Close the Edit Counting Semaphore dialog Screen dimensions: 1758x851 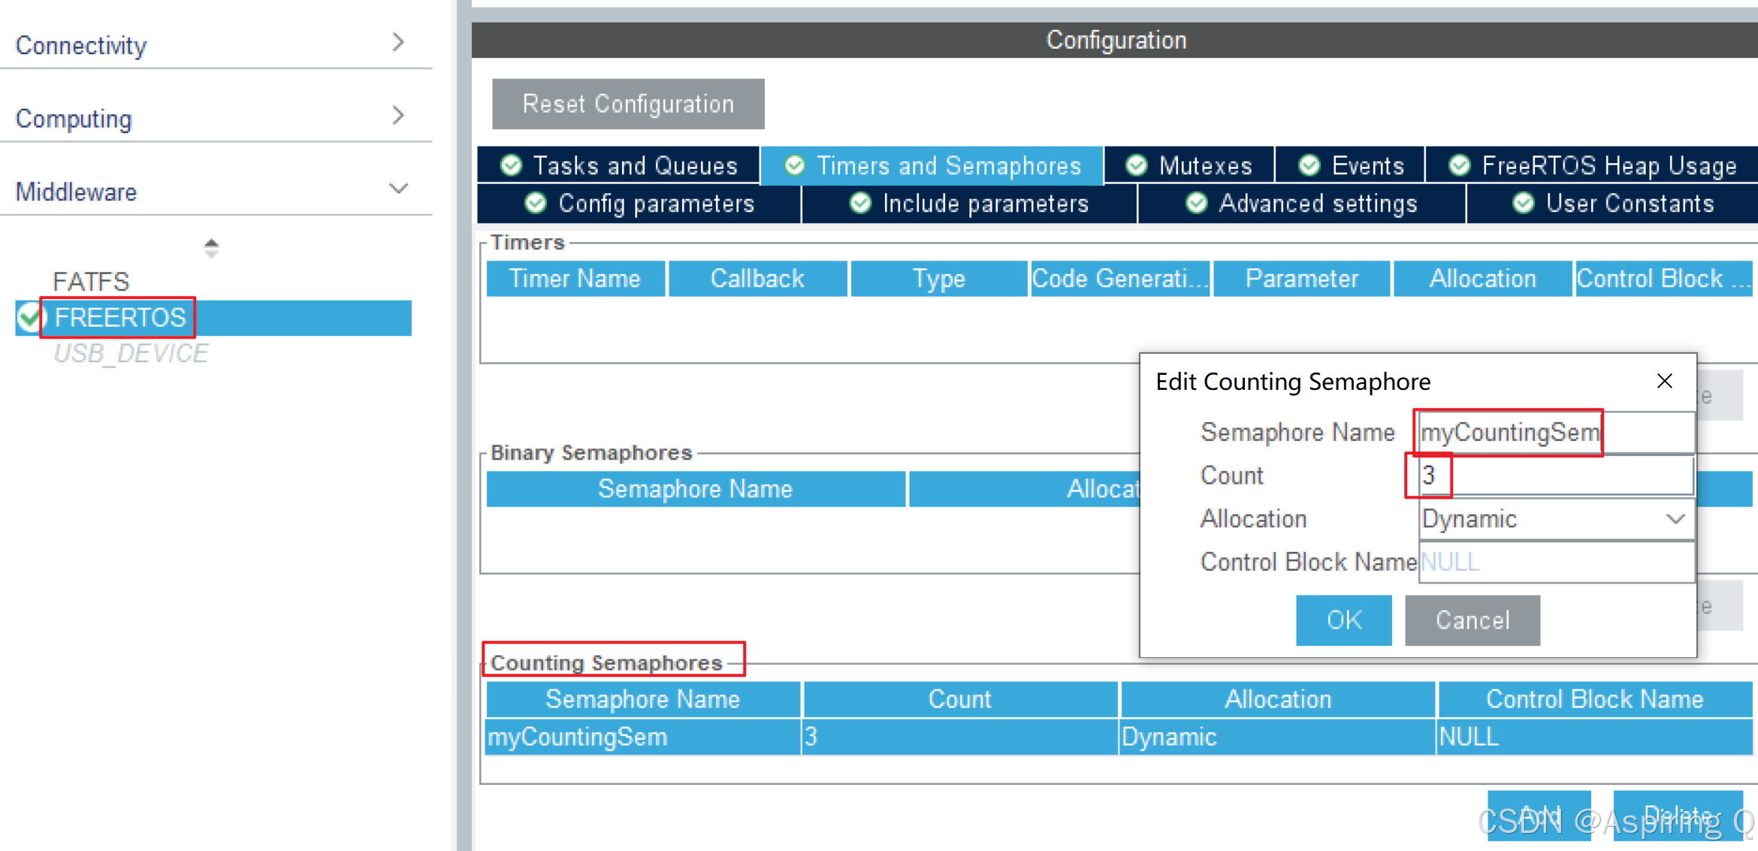[1665, 382]
